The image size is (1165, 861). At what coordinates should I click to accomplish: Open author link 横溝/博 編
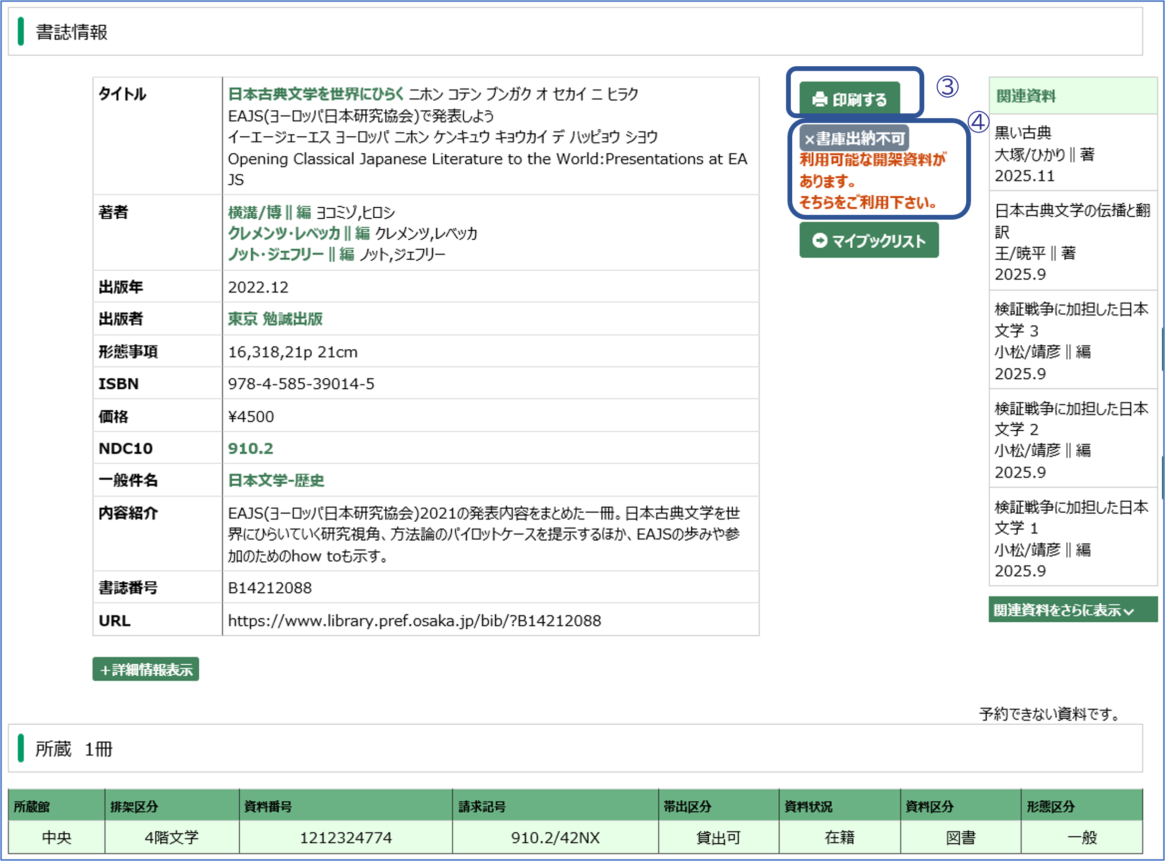point(269,212)
